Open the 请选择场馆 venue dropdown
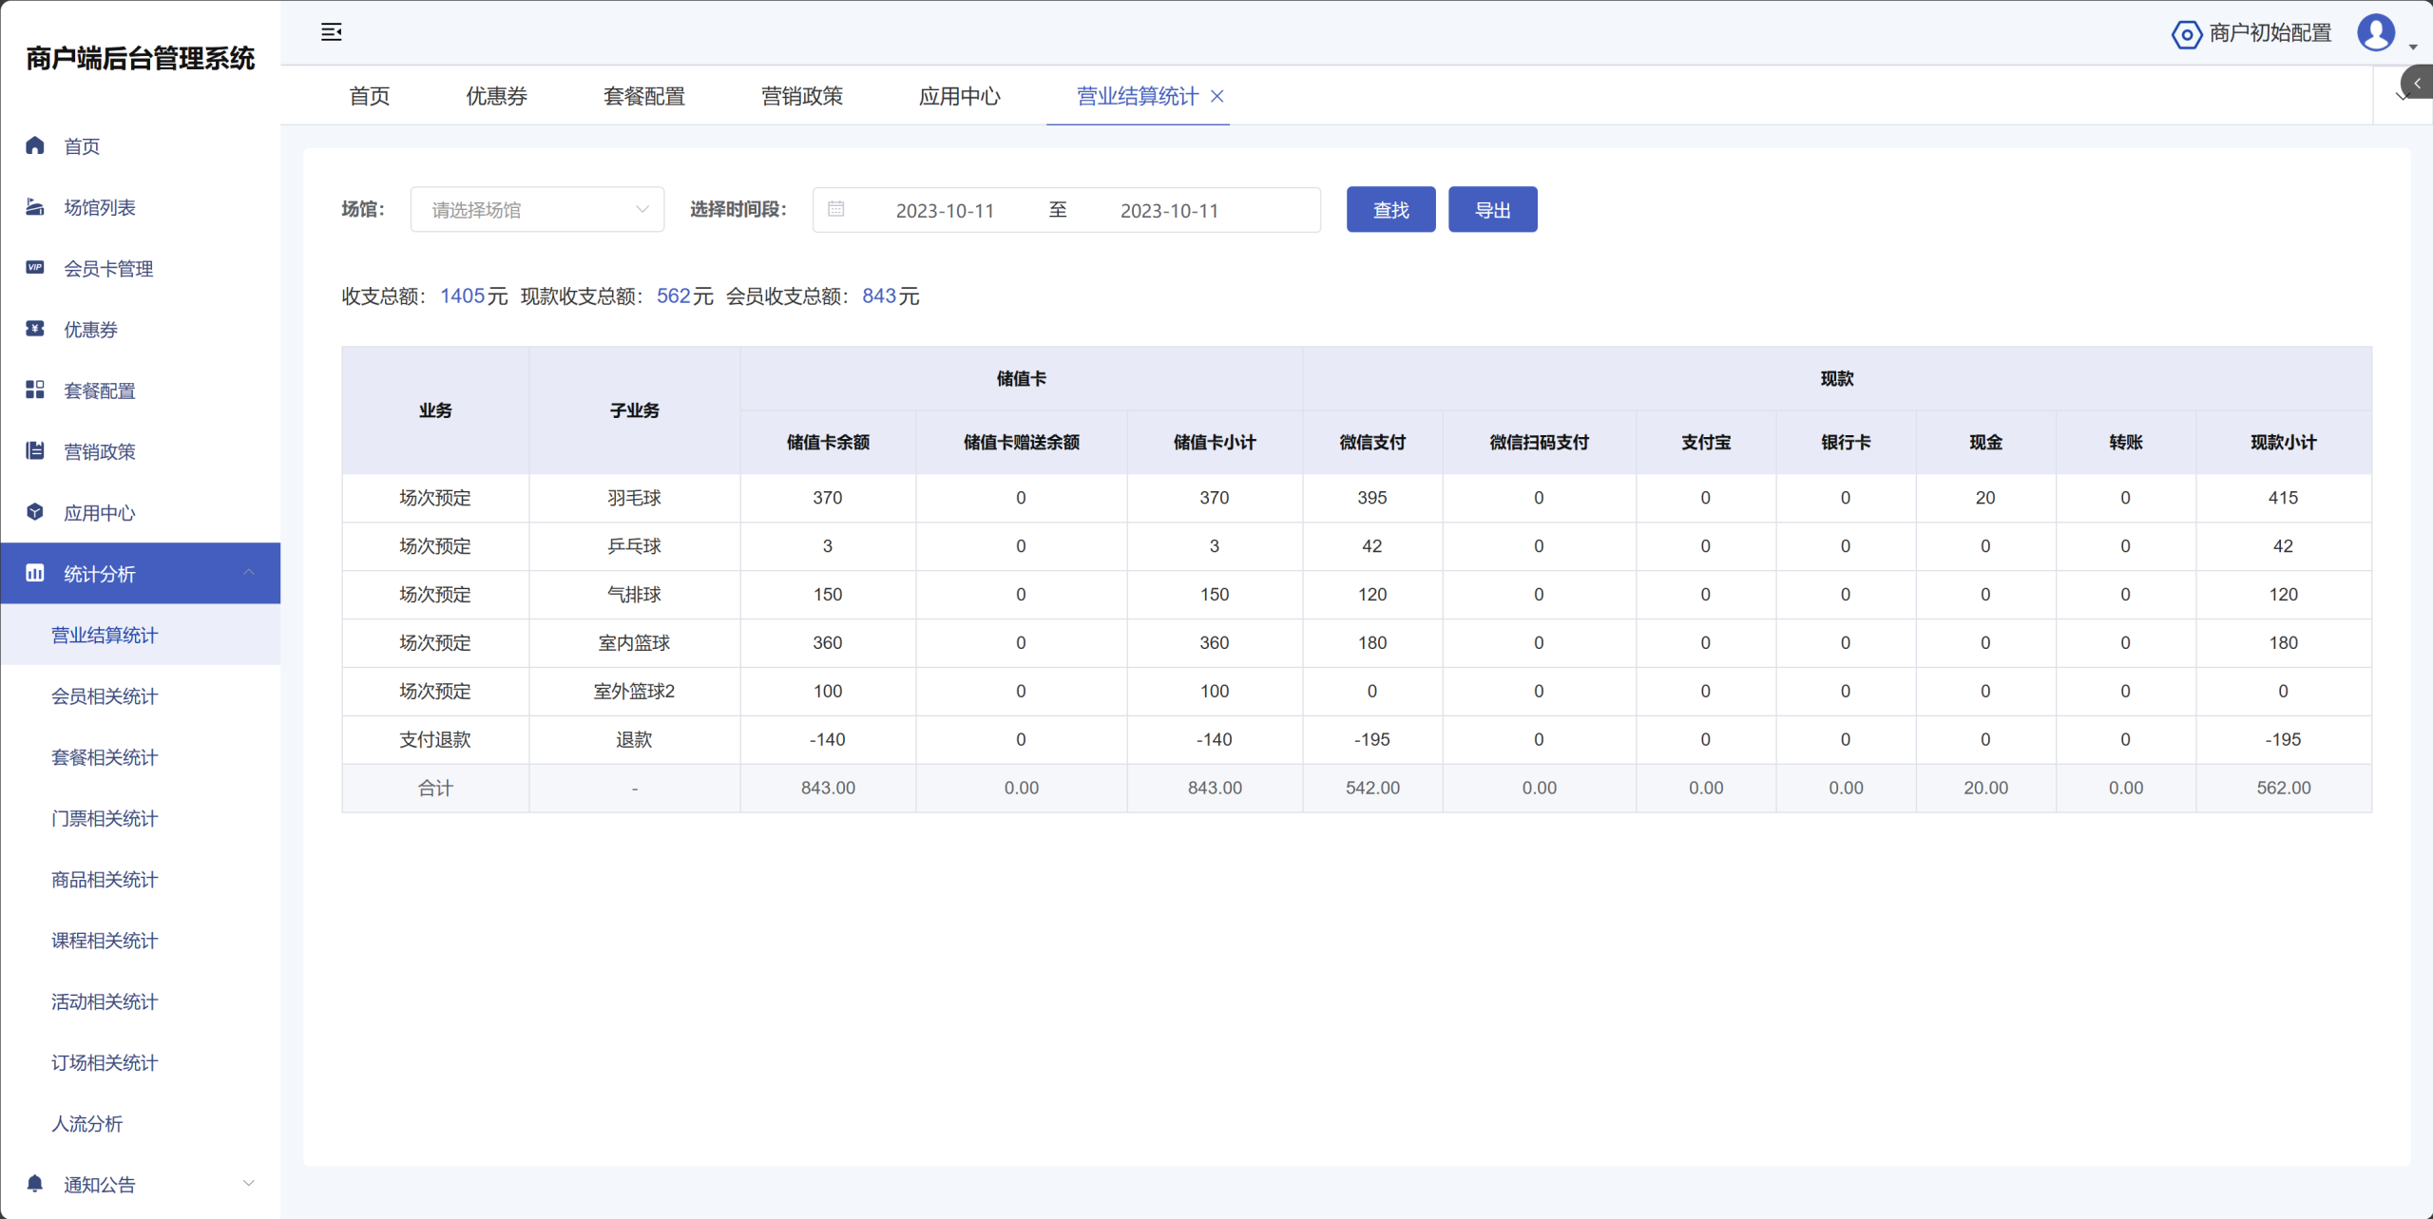This screenshot has height=1219, width=2433. pyautogui.click(x=537, y=210)
